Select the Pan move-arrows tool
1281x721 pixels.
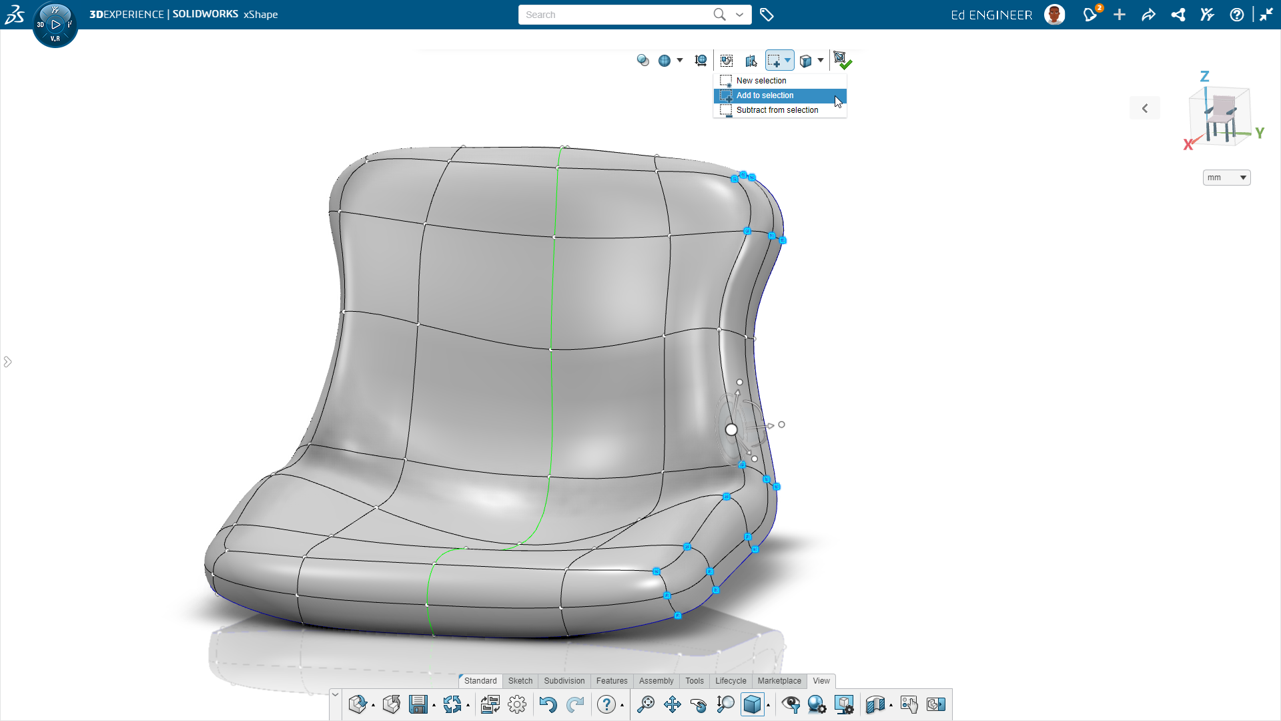point(672,704)
